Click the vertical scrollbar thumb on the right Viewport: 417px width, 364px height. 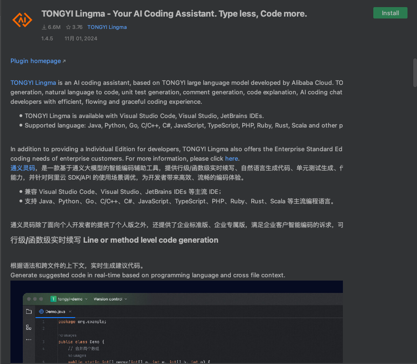415,73
